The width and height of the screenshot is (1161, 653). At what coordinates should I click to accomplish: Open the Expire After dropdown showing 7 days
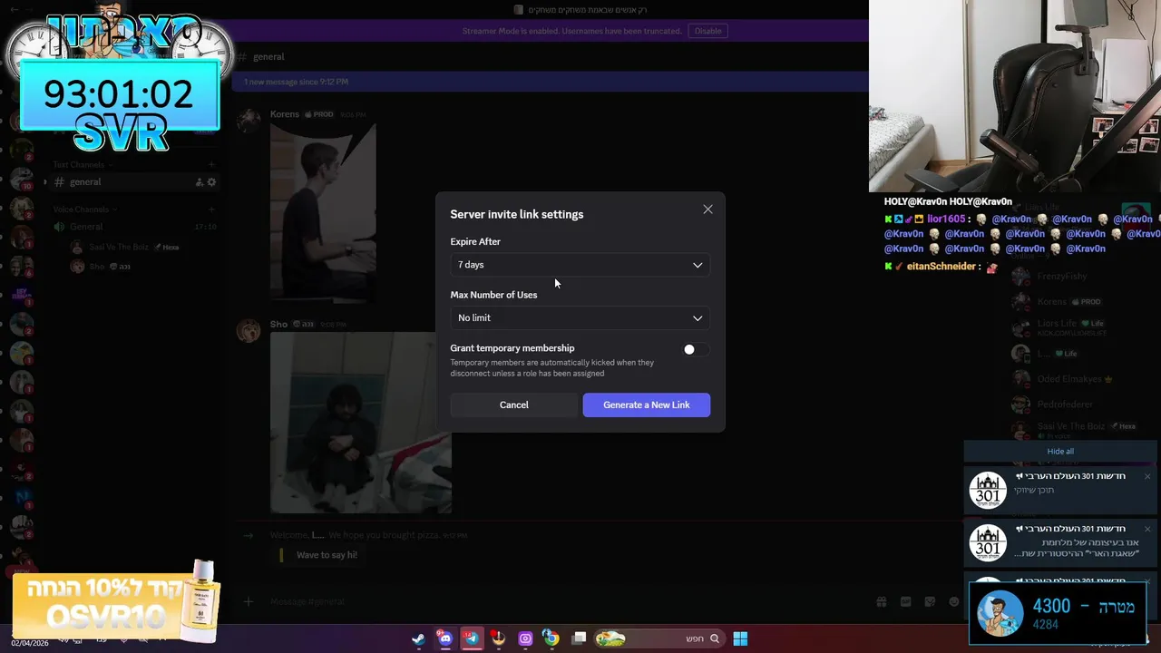click(x=580, y=265)
